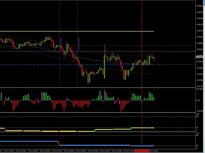
Task: Click the 0.88315 price axis label
Action: pos(200,12)
